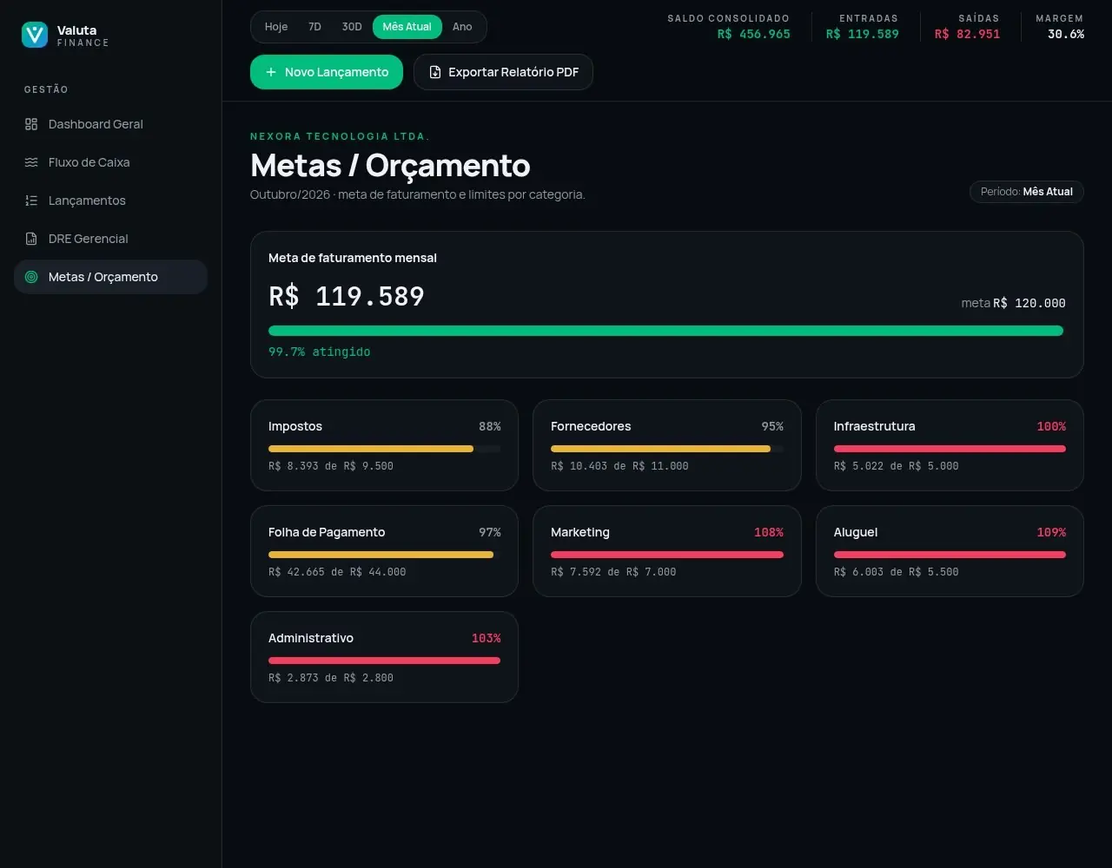Click the plus icon on Novo Lançamento
The height and width of the screenshot is (868, 1112).
[271, 72]
